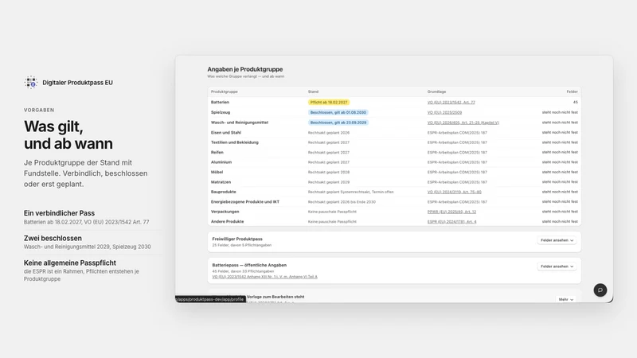Select the Batterien row name

[x=220, y=103]
